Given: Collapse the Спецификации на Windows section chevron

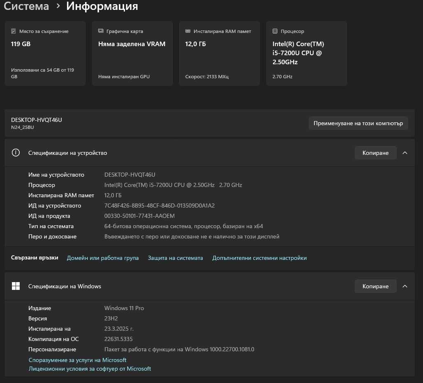Looking at the screenshot, I should (x=405, y=286).
